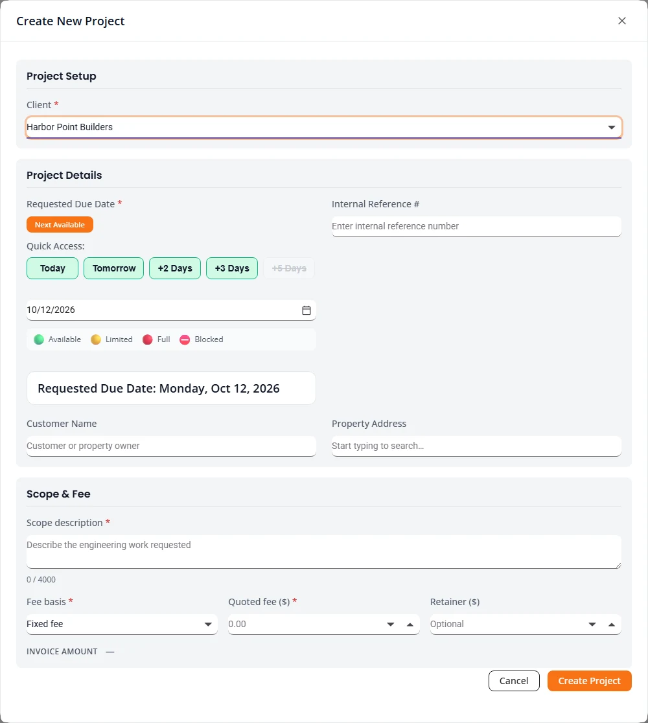Click the red Full legend dot

pos(148,340)
